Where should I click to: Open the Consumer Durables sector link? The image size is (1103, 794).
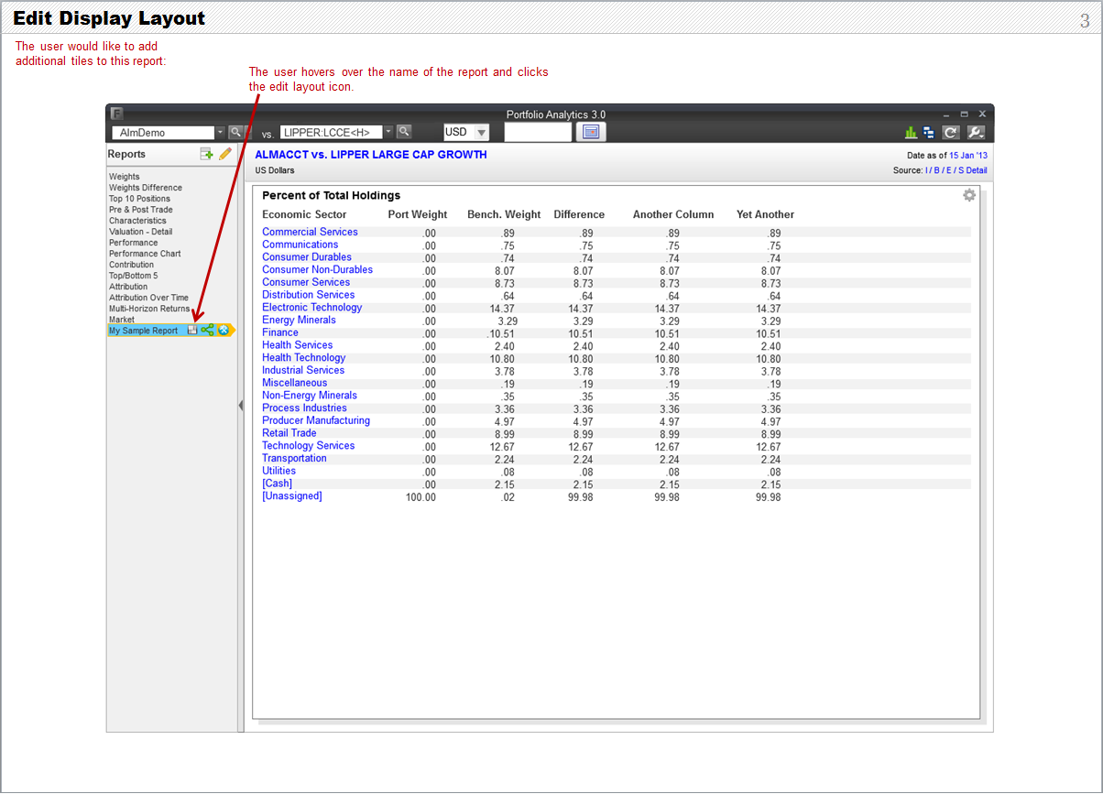pyautogui.click(x=307, y=257)
